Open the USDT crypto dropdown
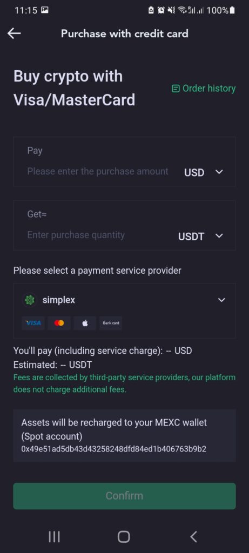Viewport: 249px width, 553px height. 201,236
